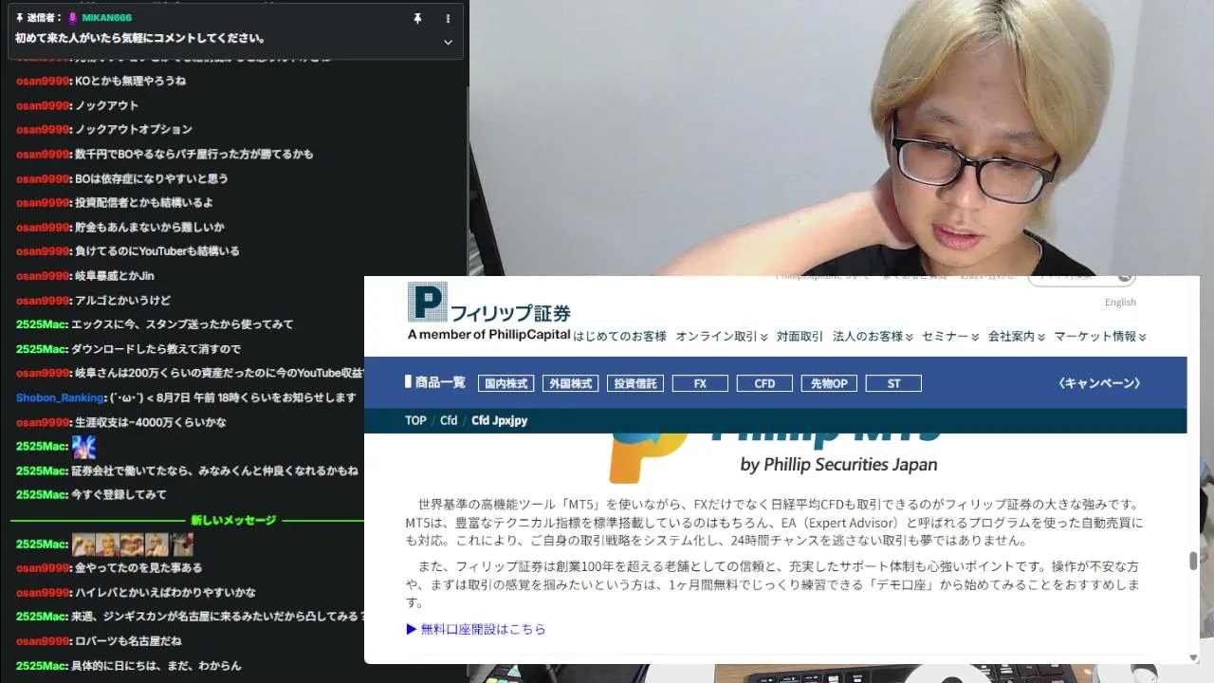Click the chat message ダウンロードしたら教えて消すので

(156, 349)
